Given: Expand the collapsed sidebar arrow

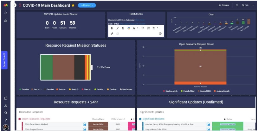Looking at the screenshot, I should 15,5.
